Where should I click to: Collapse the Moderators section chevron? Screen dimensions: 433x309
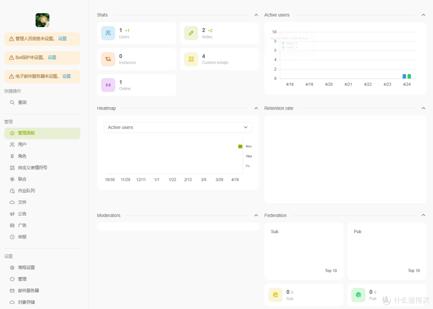tap(256, 215)
